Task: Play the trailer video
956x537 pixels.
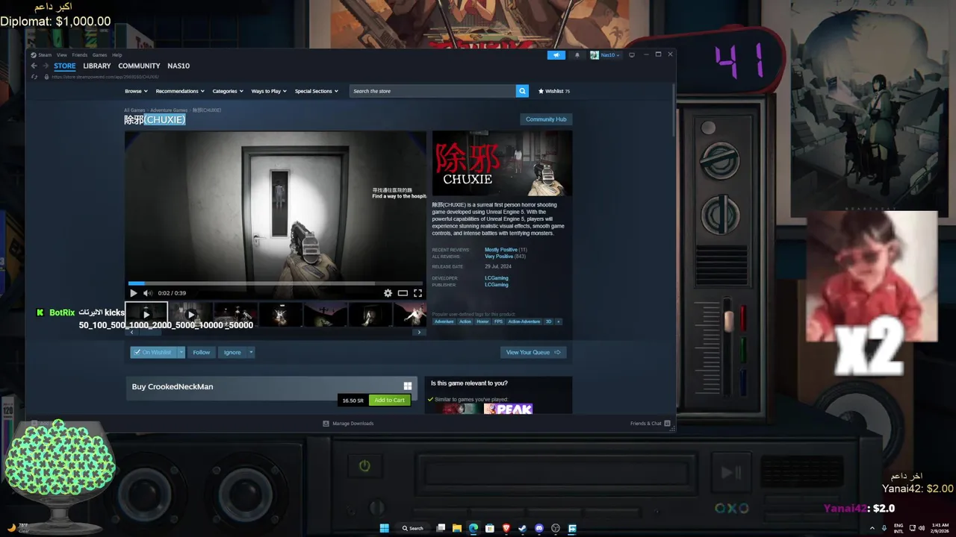Action: pos(134,293)
